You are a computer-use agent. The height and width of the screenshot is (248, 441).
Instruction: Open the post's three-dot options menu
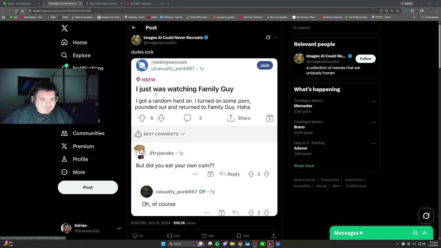tap(275, 38)
